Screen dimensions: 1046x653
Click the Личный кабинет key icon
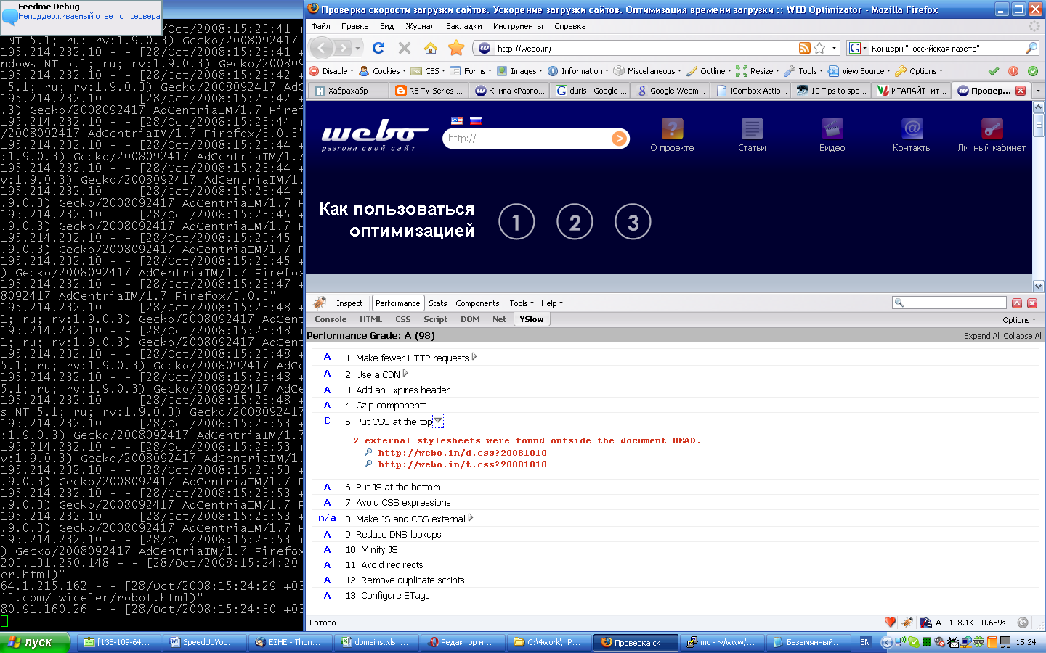(992, 128)
